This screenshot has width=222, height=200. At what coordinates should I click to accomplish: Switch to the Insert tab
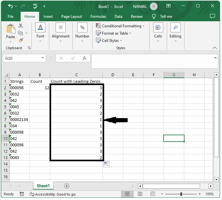(48, 17)
